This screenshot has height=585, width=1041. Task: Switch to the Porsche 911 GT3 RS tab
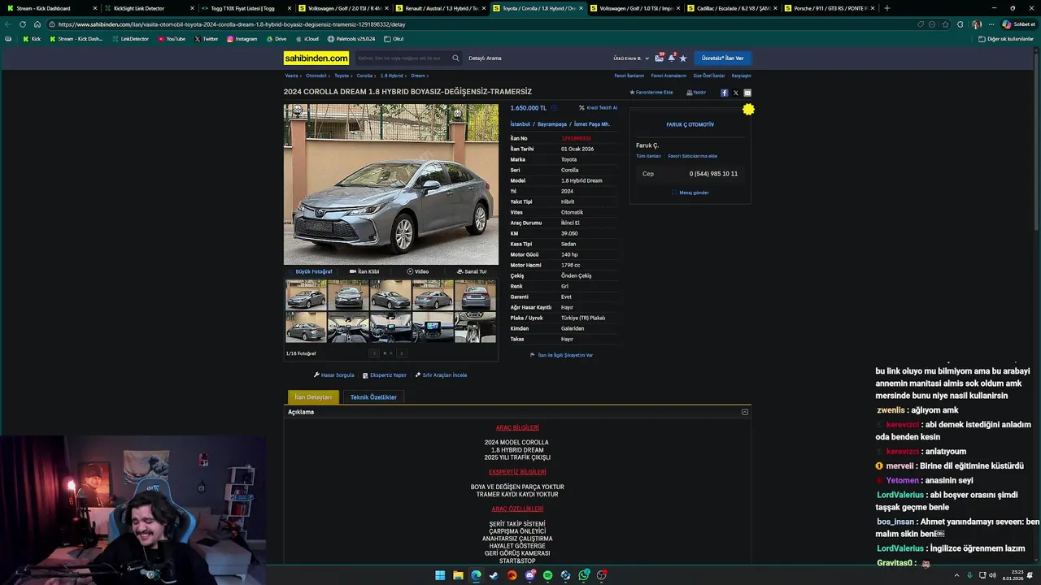pos(829,8)
